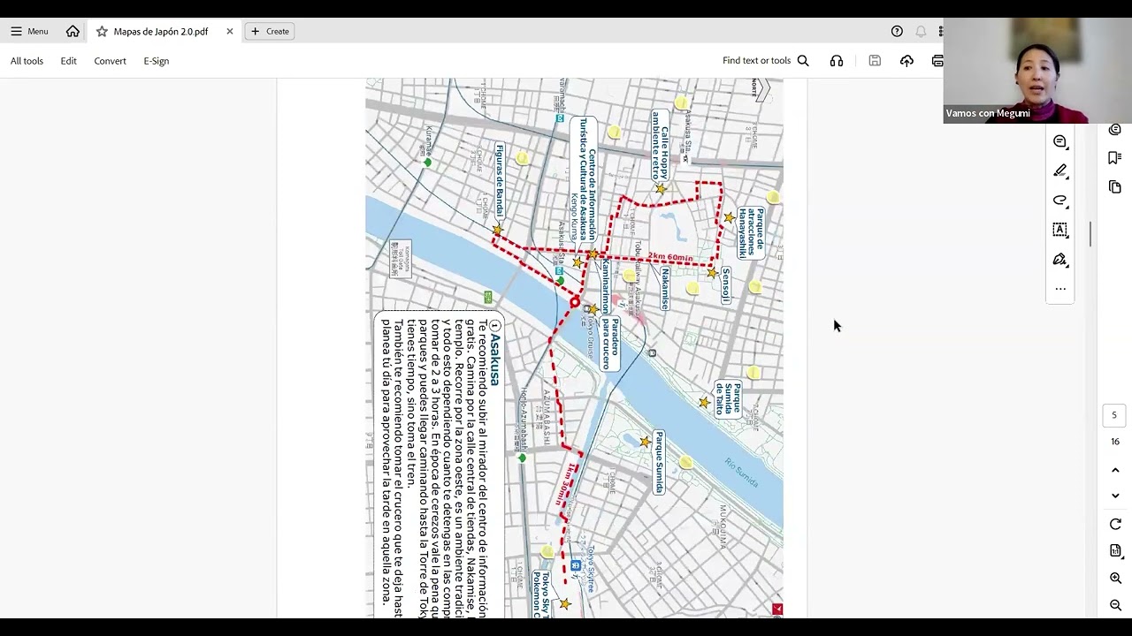Open the E-Sign tool

click(157, 61)
